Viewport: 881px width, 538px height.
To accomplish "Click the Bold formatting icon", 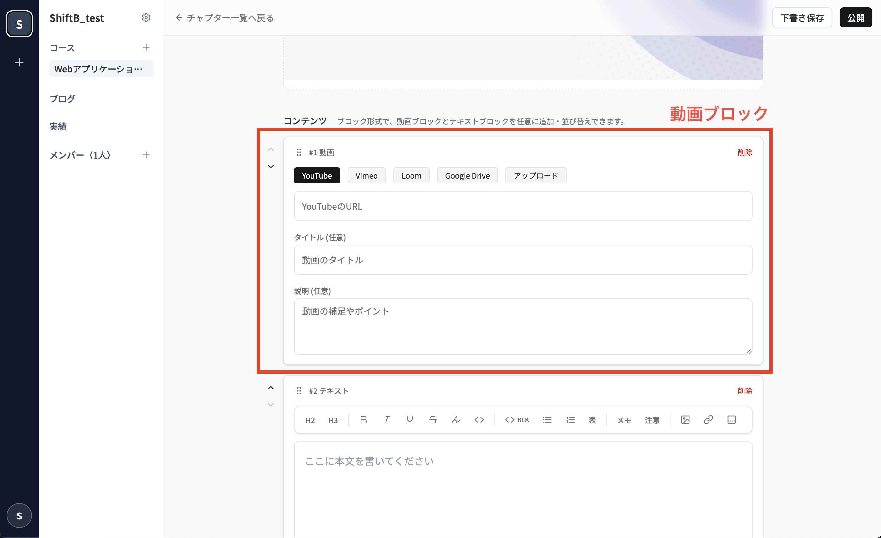I will click(363, 420).
